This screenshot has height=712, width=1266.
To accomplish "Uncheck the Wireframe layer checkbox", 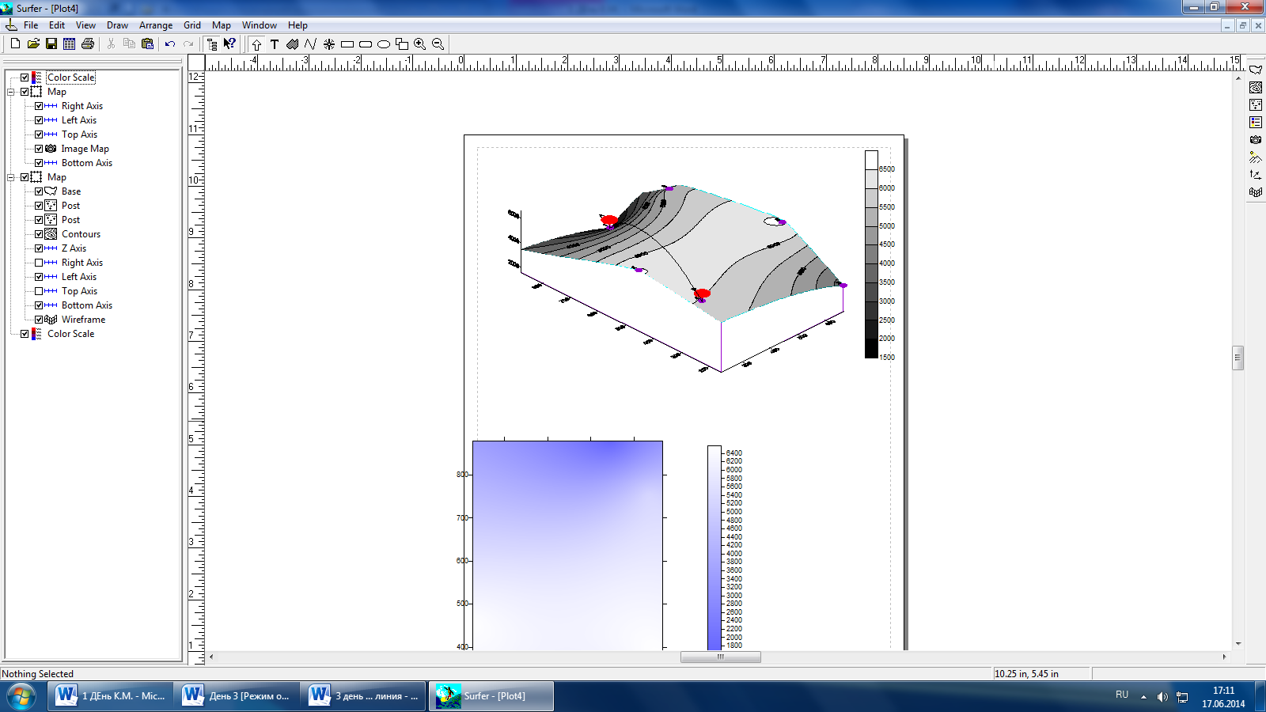I will [39, 320].
